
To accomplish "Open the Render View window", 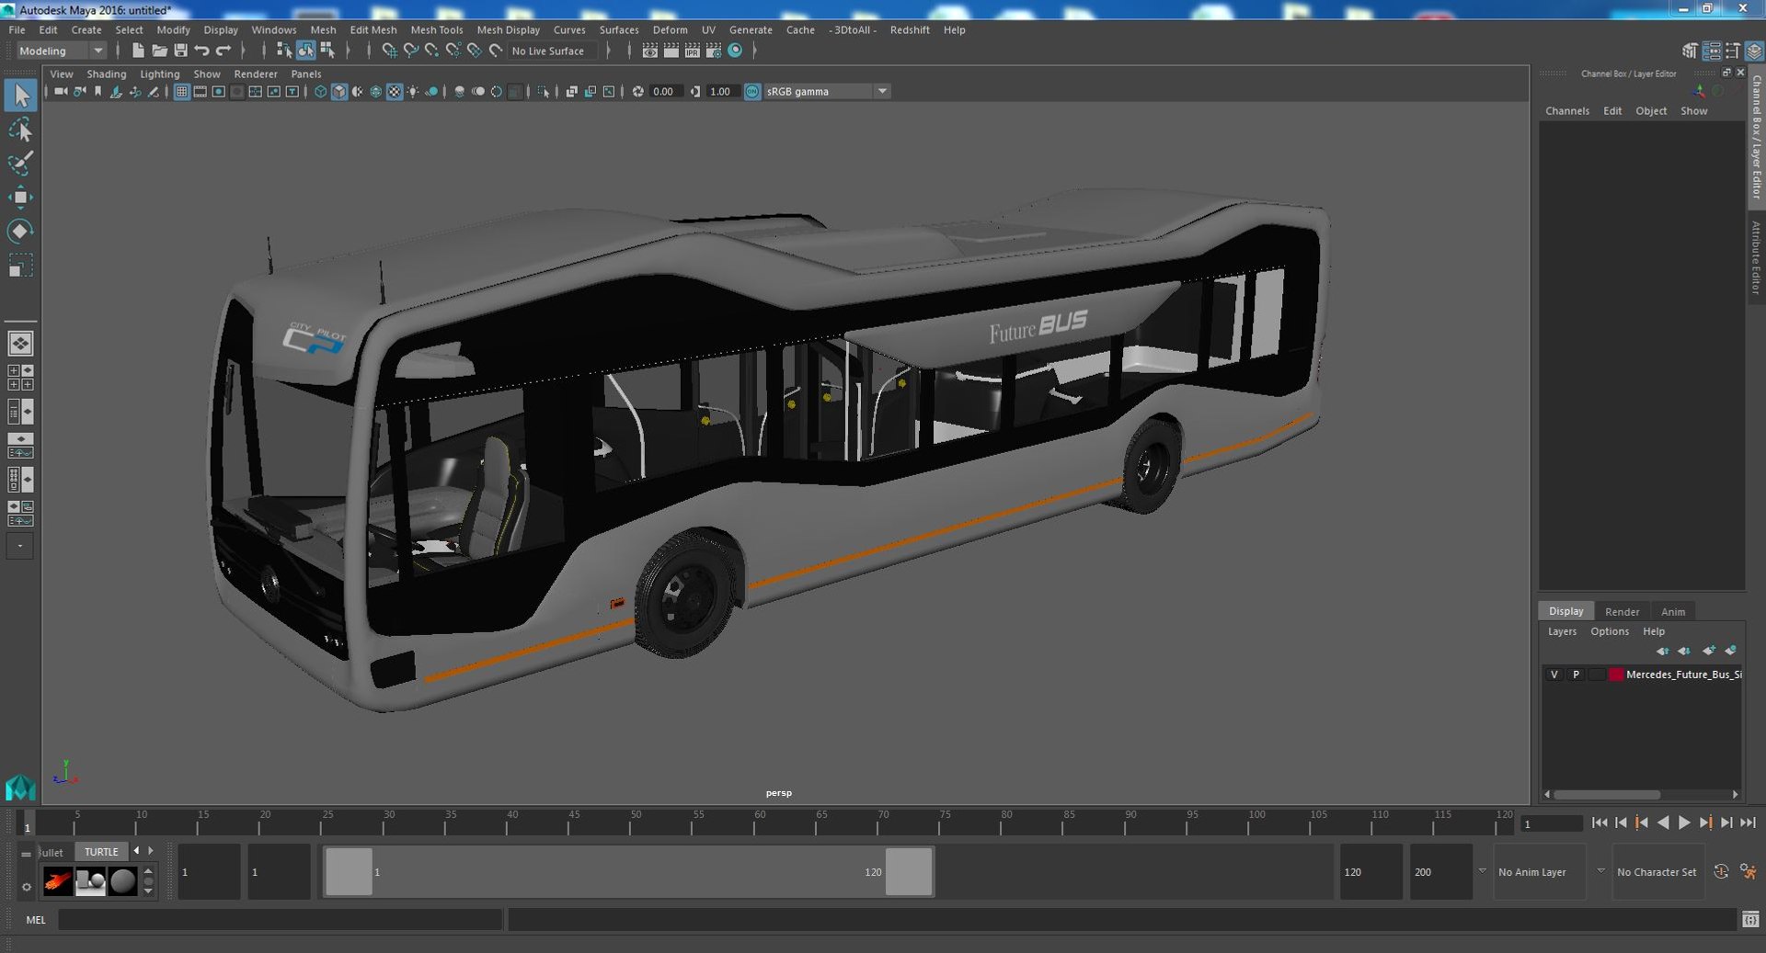I will (649, 51).
